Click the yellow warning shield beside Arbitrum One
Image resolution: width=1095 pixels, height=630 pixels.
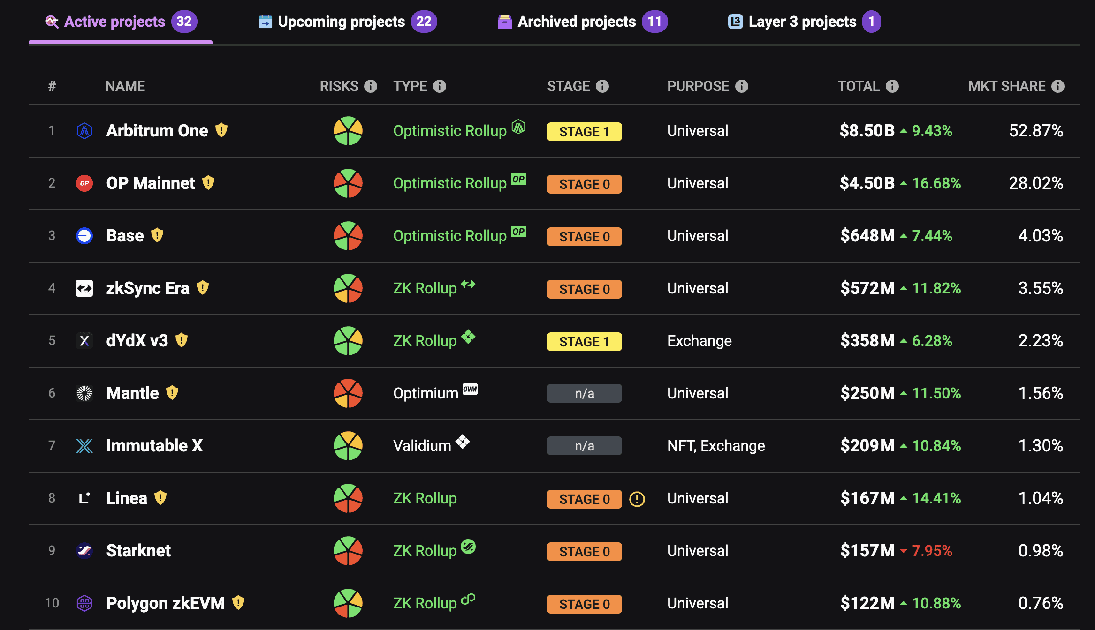point(221,130)
